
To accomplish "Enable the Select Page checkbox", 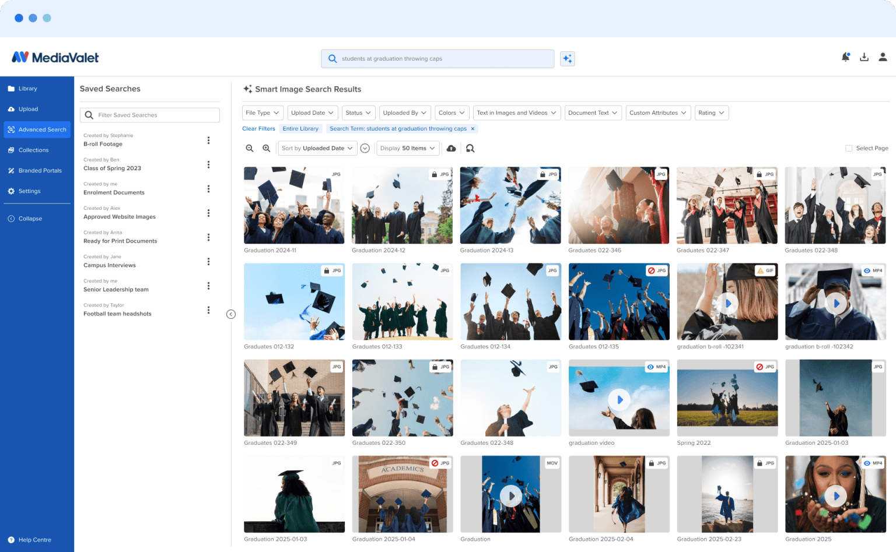I will 849,148.
